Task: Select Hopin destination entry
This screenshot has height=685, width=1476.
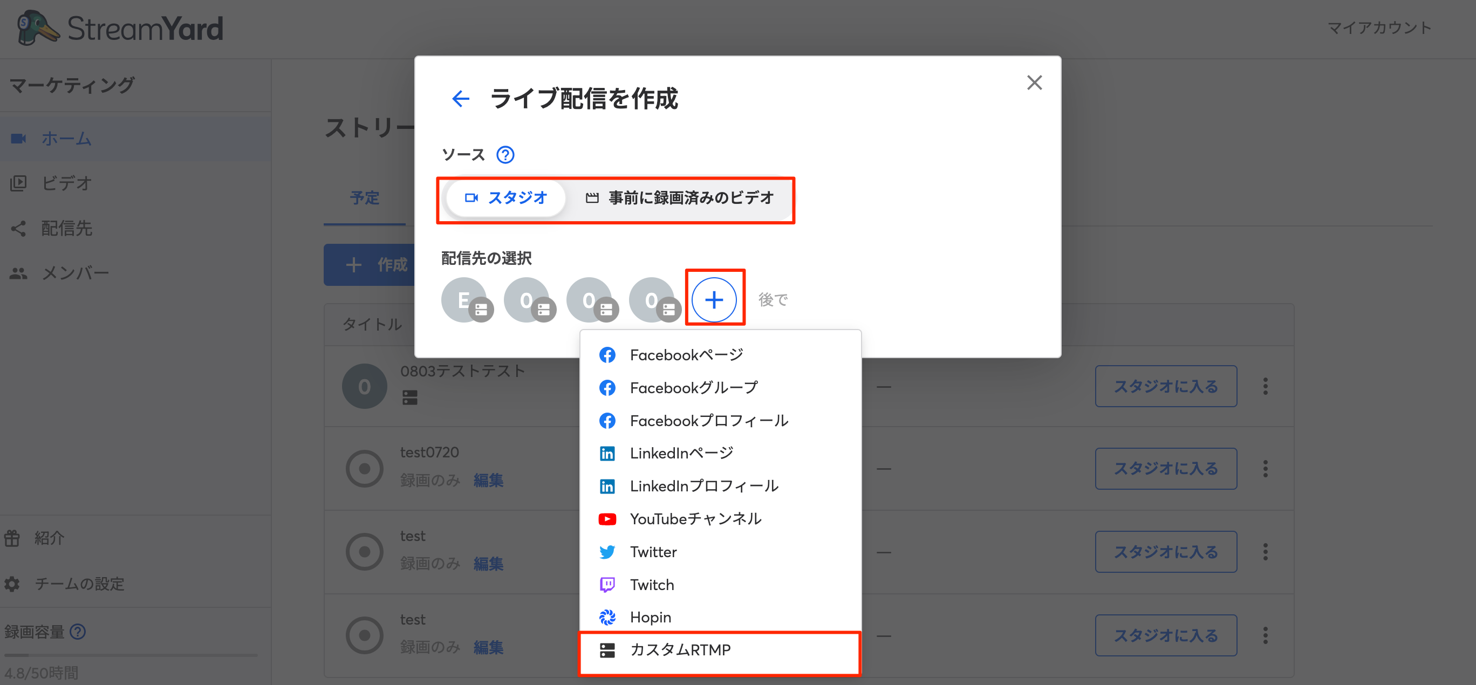Action: pos(720,618)
